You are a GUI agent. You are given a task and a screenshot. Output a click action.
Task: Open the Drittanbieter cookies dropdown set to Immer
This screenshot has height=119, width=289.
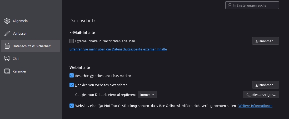click(x=147, y=95)
